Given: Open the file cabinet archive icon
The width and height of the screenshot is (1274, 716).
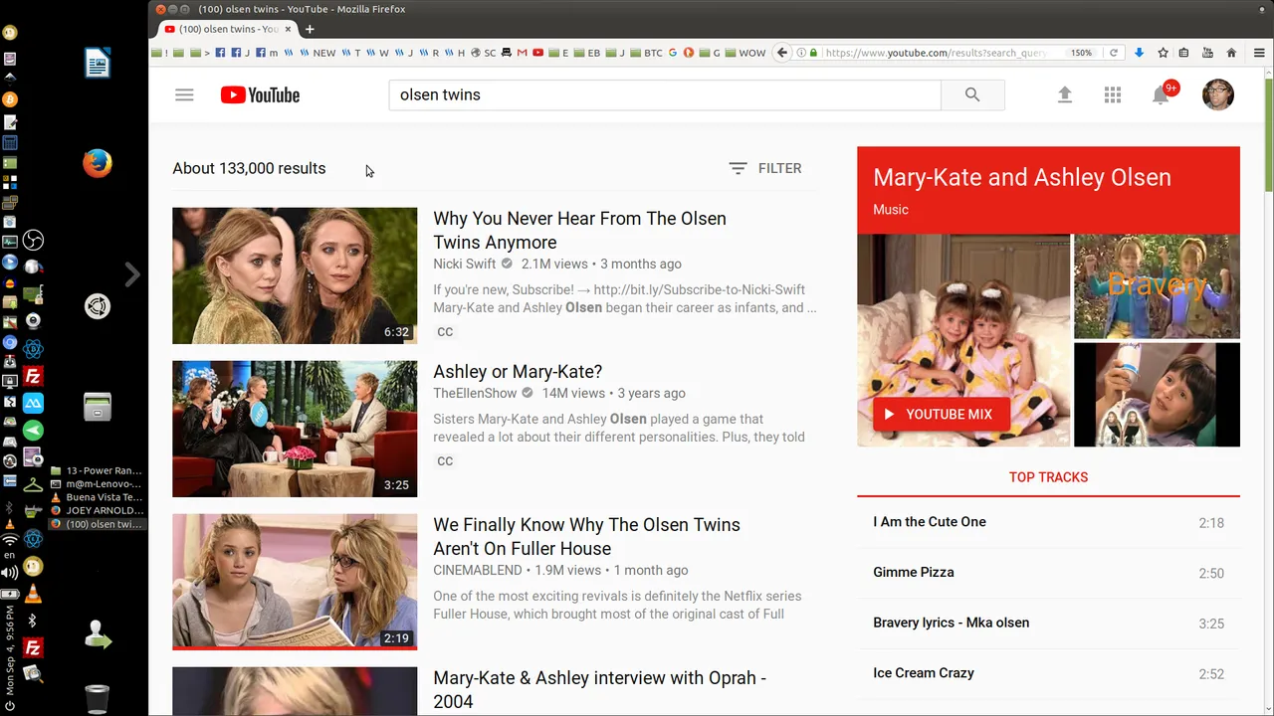Looking at the screenshot, I should tap(98, 406).
